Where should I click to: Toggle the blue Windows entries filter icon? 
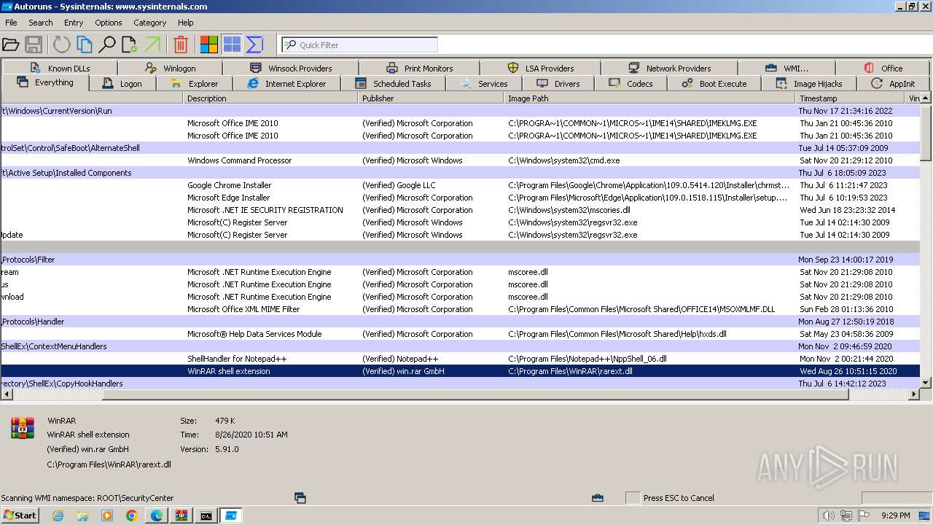232,44
